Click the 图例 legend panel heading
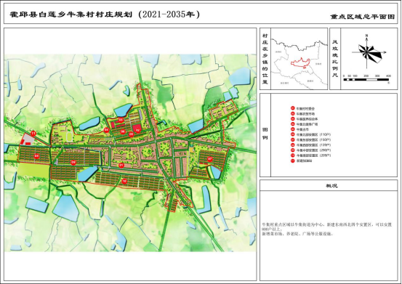This screenshot has width=402, height=284. (x=265, y=134)
